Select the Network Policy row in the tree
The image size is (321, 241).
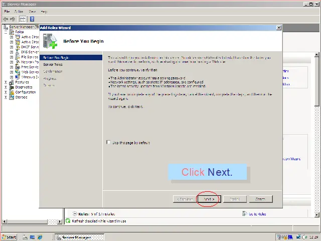tap(30, 62)
